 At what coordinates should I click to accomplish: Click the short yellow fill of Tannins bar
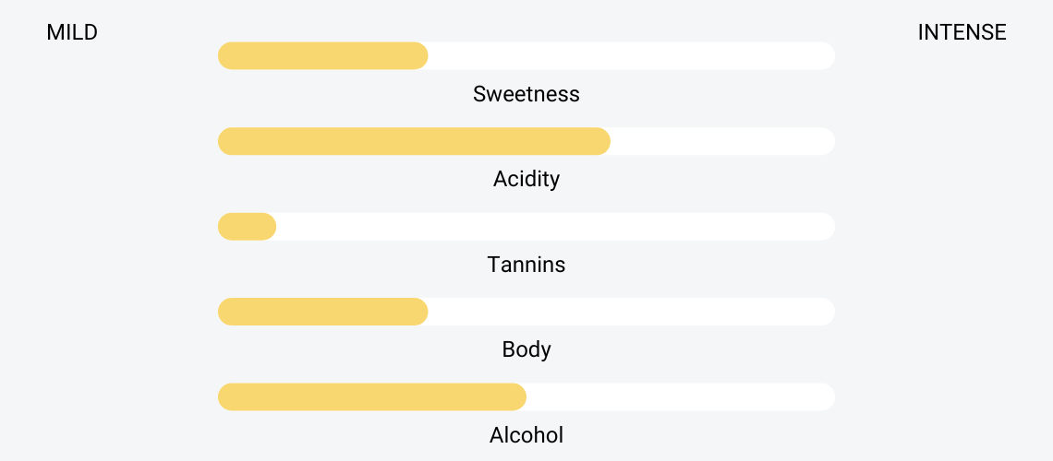248,227
